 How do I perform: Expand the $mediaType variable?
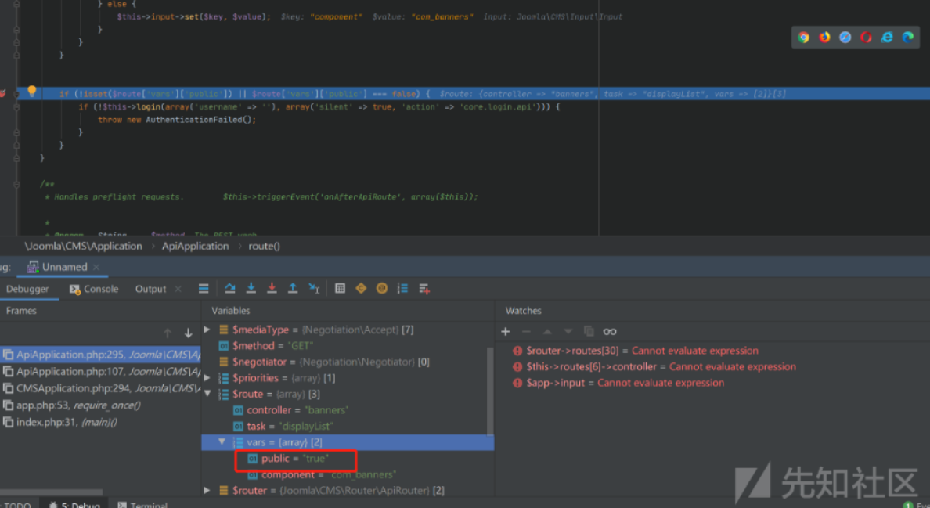point(207,330)
